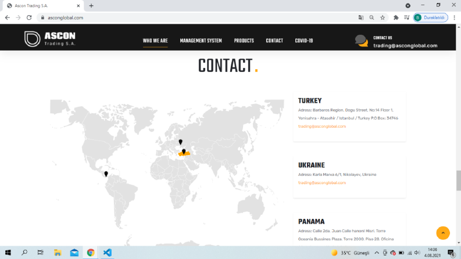The height and width of the screenshot is (259, 461).
Task: Click the weather widget 35°C Güneşli
Action: point(350,253)
